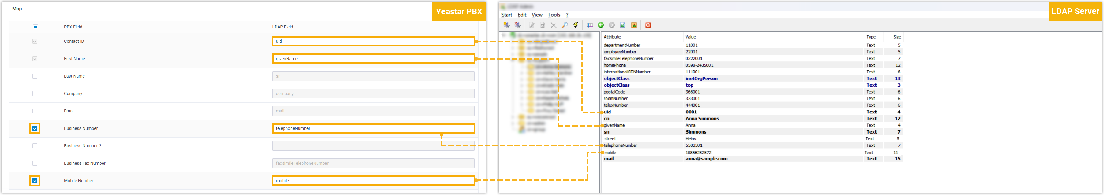Click the orange hierarchy tree icon
1104x195 pixels.
tap(634, 25)
